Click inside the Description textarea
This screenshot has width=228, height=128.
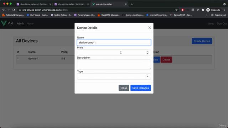point(114,64)
